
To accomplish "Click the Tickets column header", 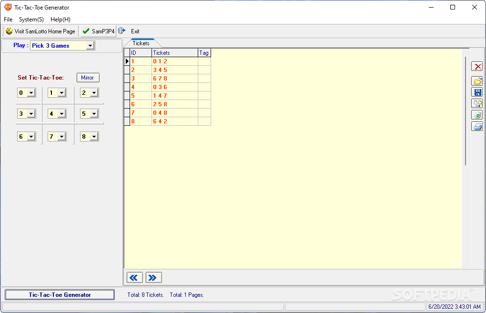I will click(175, 53).
